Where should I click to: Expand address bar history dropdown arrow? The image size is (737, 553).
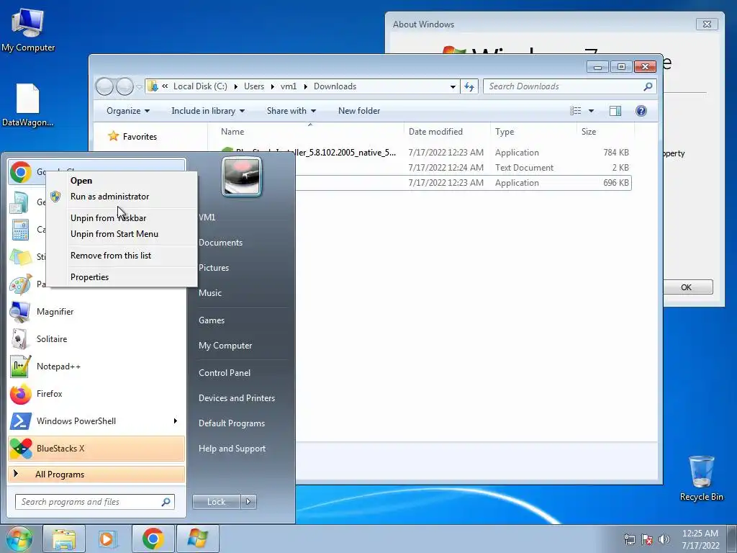(453, 87)
